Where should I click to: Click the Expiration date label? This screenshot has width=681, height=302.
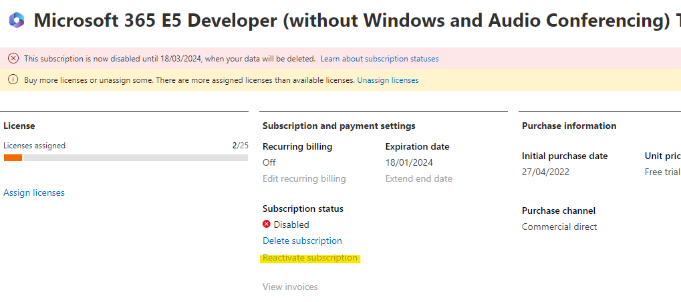point(418,147)
